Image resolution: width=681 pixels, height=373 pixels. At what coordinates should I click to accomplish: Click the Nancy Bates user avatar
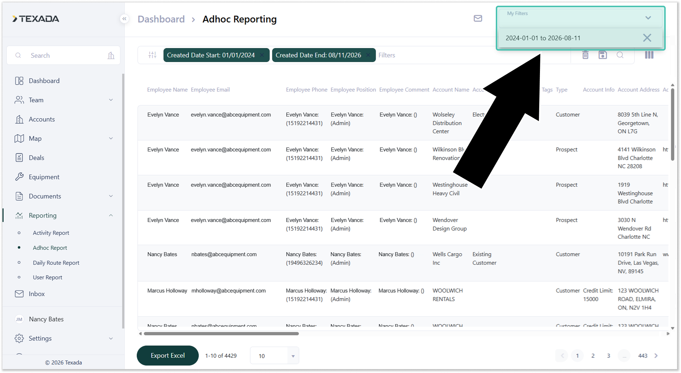click(19, 319)
